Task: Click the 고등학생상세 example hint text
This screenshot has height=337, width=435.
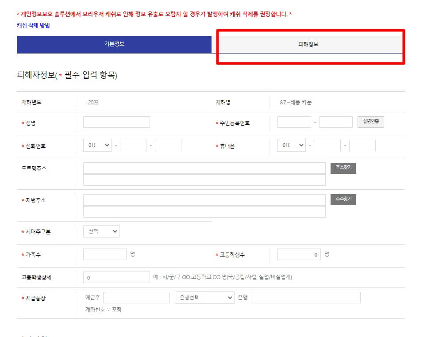Action: click(223, 277)
